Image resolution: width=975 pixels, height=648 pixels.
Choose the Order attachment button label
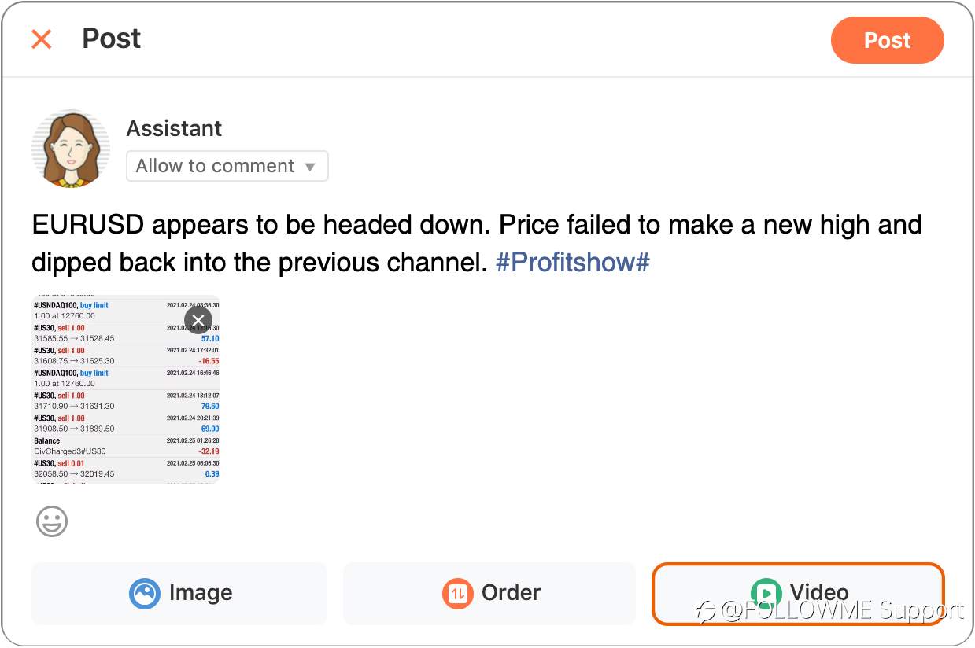click(511, 592)
